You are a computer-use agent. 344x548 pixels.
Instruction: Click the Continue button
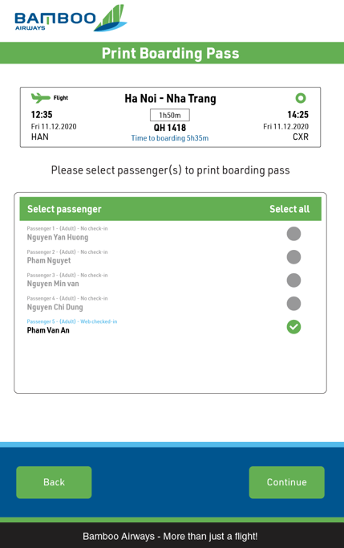pos(287,482)
